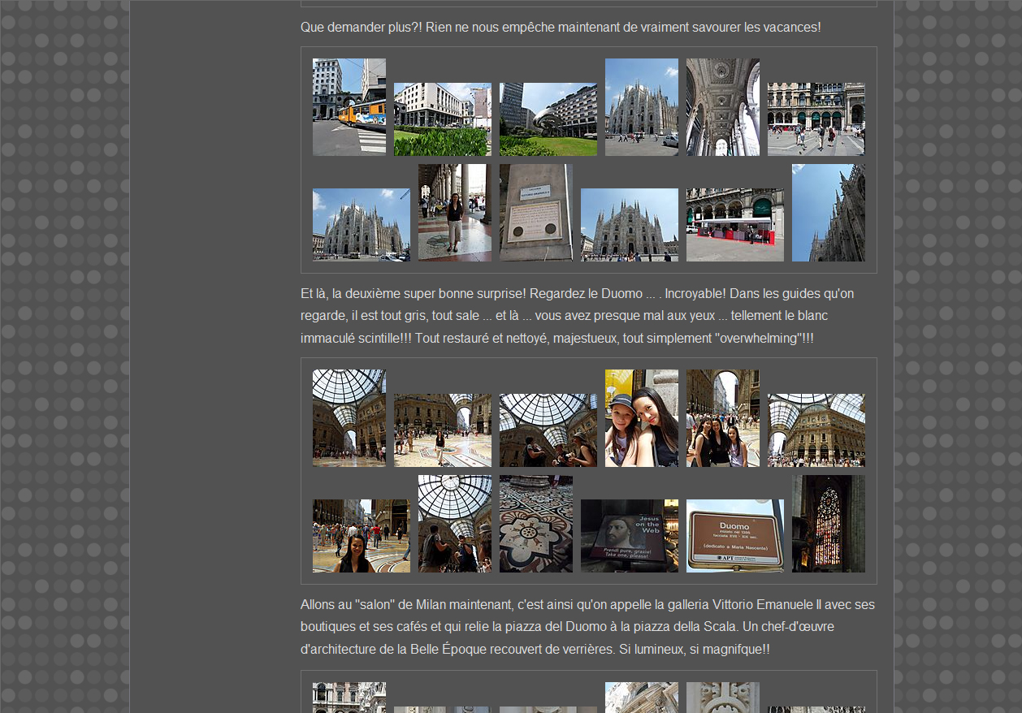Screen dimensions: 1022x713
Task: Open the stained glass window photo
Action: click(828, 523)
